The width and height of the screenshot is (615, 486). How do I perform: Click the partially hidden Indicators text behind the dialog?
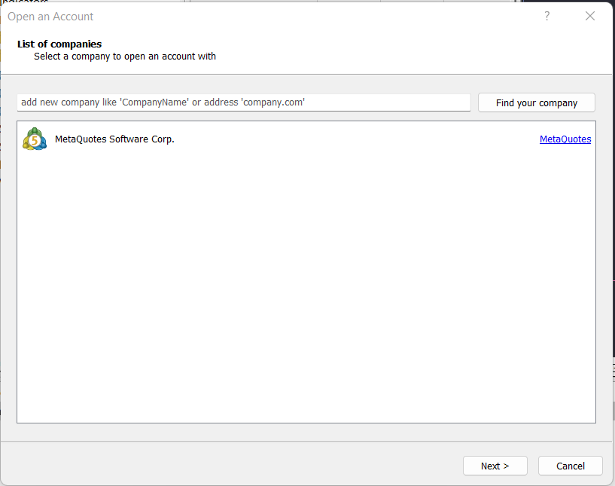(x=26, y=2)
